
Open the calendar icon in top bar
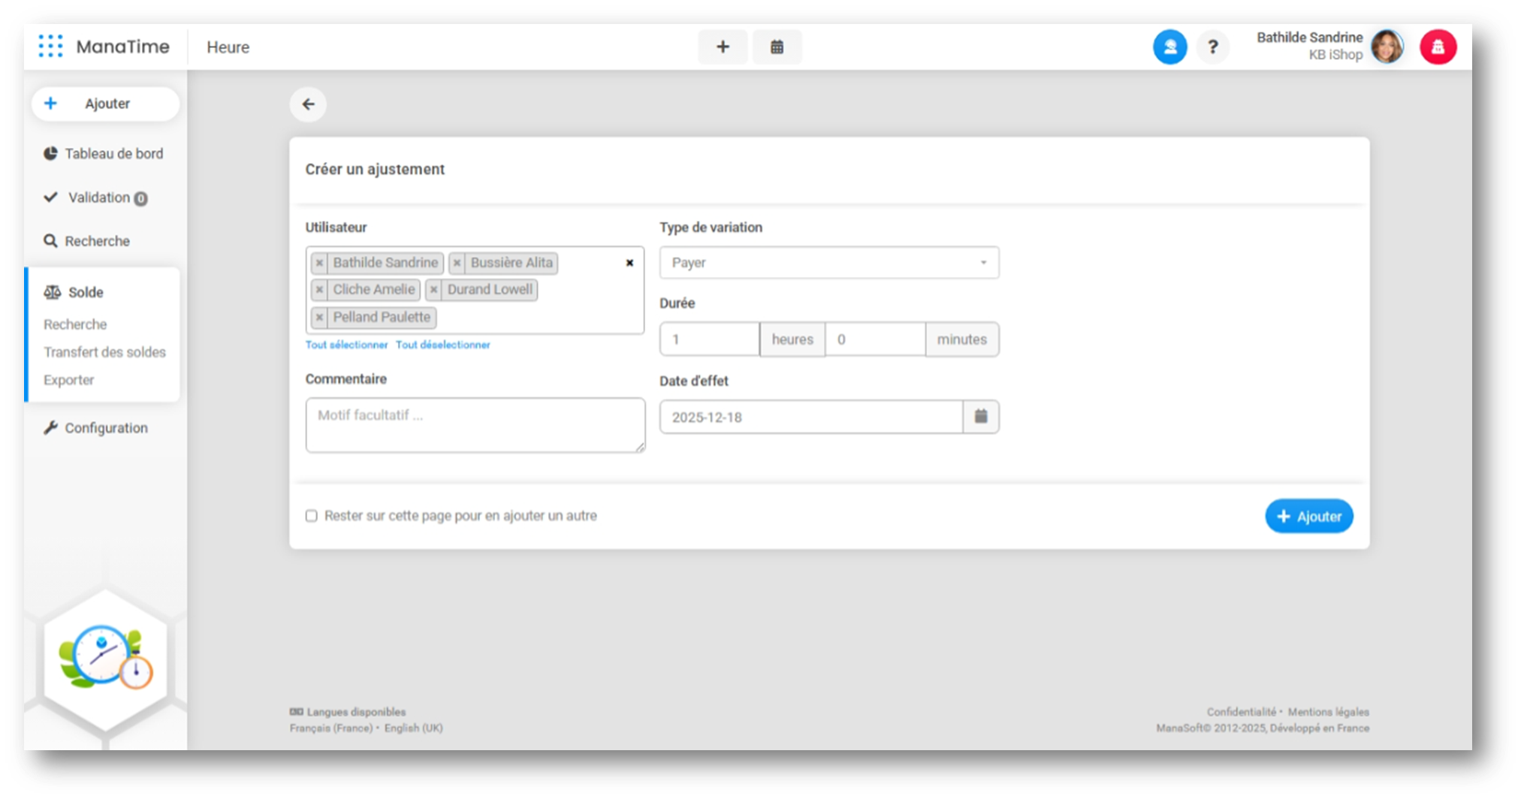click(777, 47)
